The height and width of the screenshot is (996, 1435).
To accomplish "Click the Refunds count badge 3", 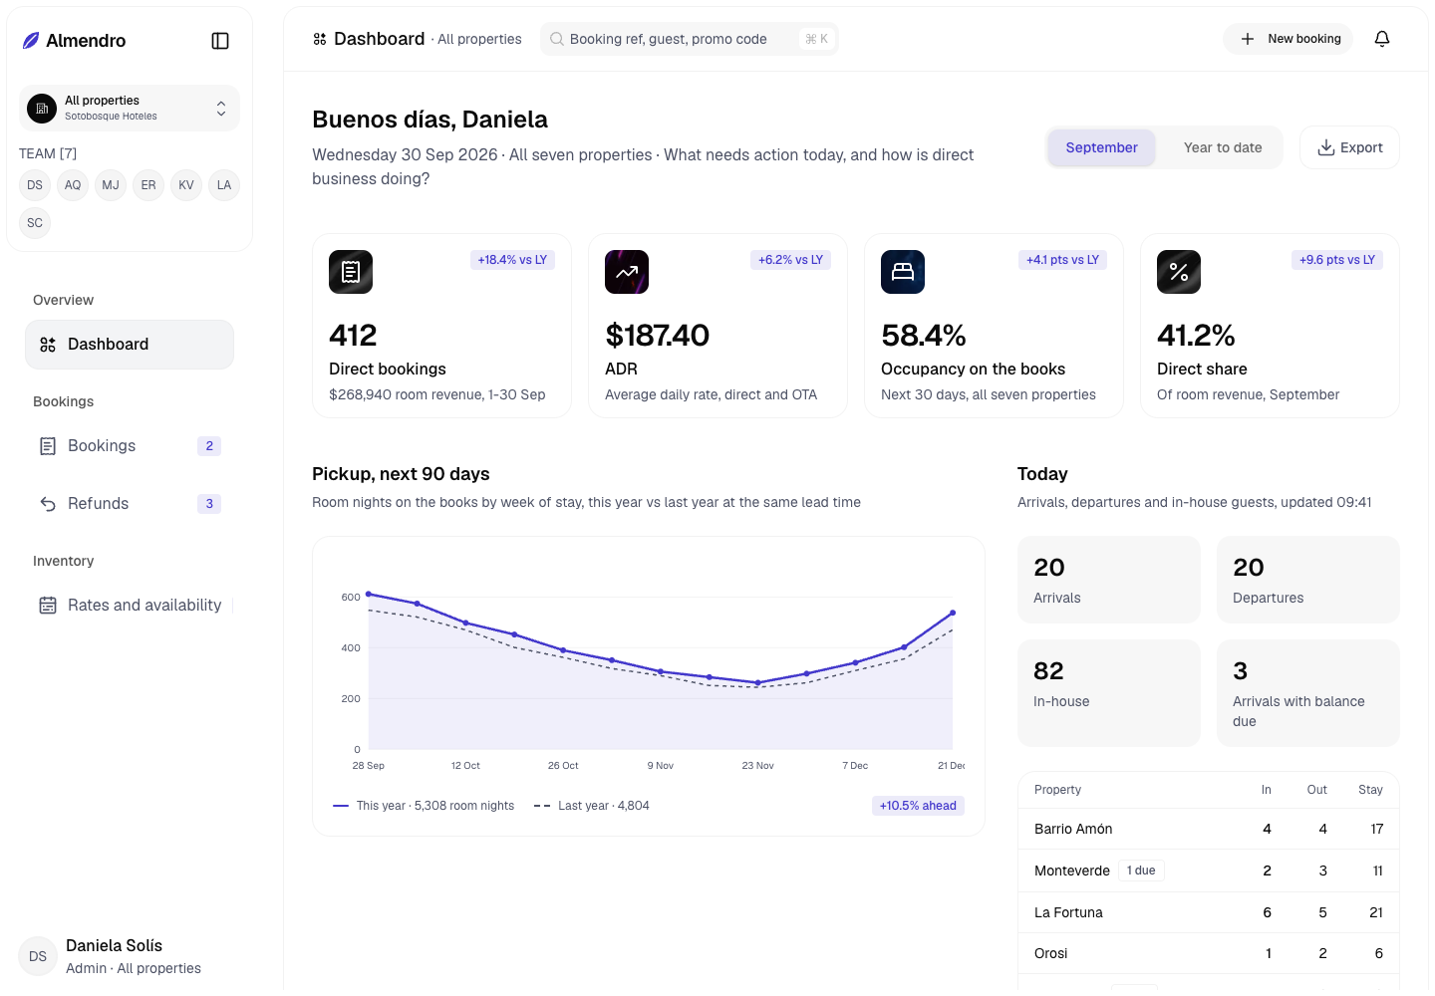I will [x=209, y=504].
